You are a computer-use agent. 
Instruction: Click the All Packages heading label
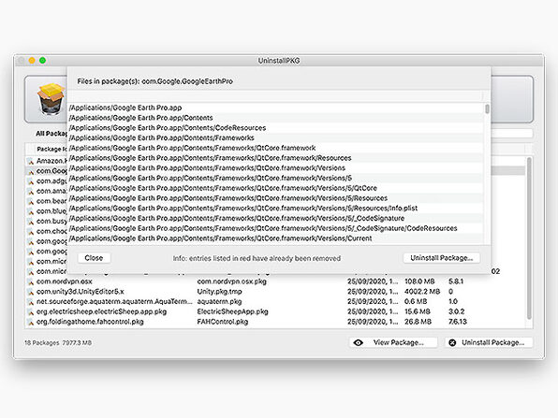coord(51,134)
